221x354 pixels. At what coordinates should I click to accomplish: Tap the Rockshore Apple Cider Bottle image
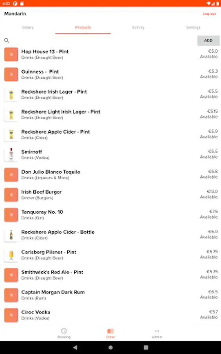[11, 234]
